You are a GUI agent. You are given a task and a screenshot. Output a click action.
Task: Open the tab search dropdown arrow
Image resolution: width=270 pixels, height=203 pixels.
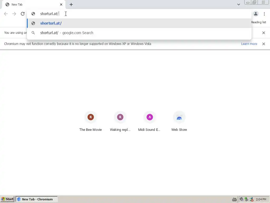pyautogui.click(x=238, y=4)
